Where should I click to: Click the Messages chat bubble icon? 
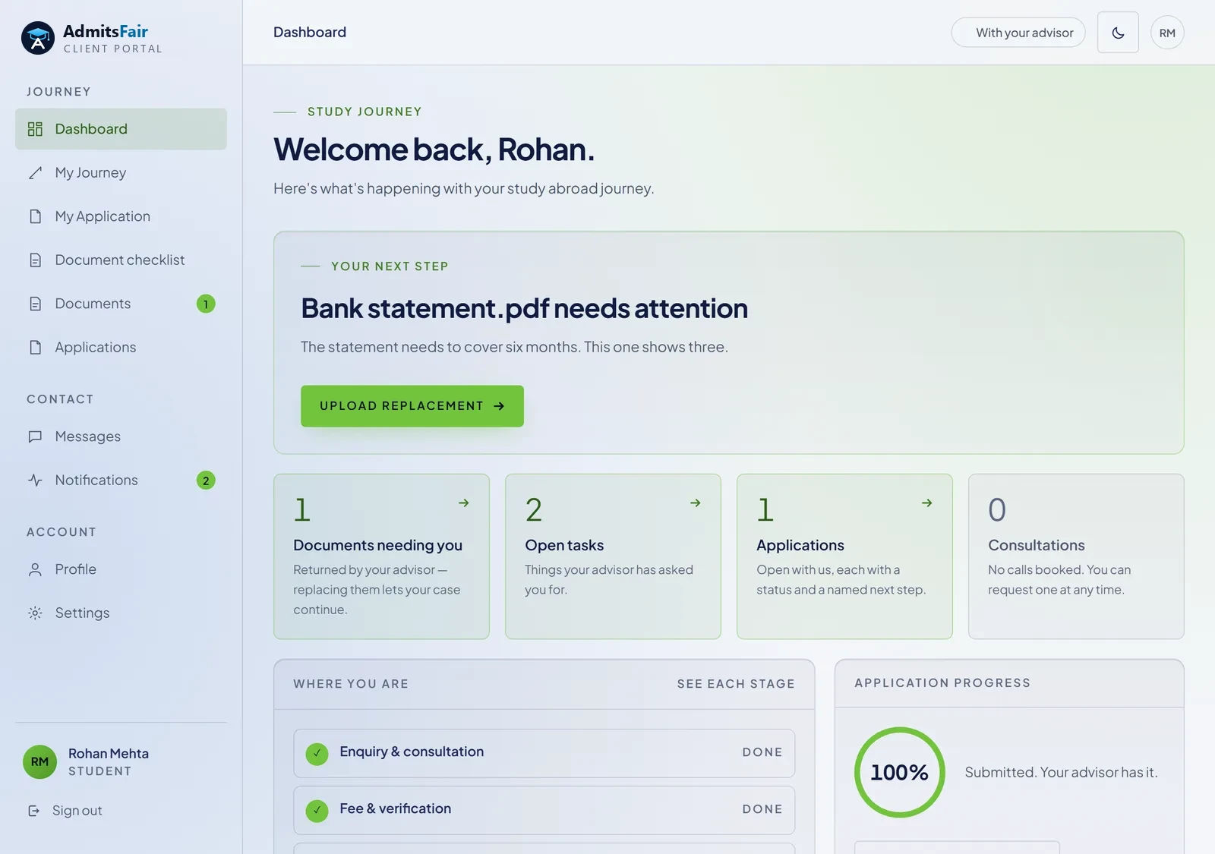point(35,436)
